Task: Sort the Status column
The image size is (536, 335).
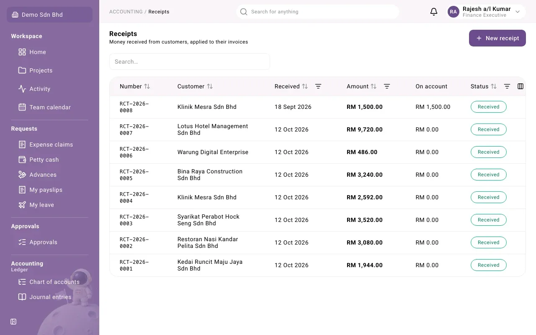Action: [x=494, y=86]
